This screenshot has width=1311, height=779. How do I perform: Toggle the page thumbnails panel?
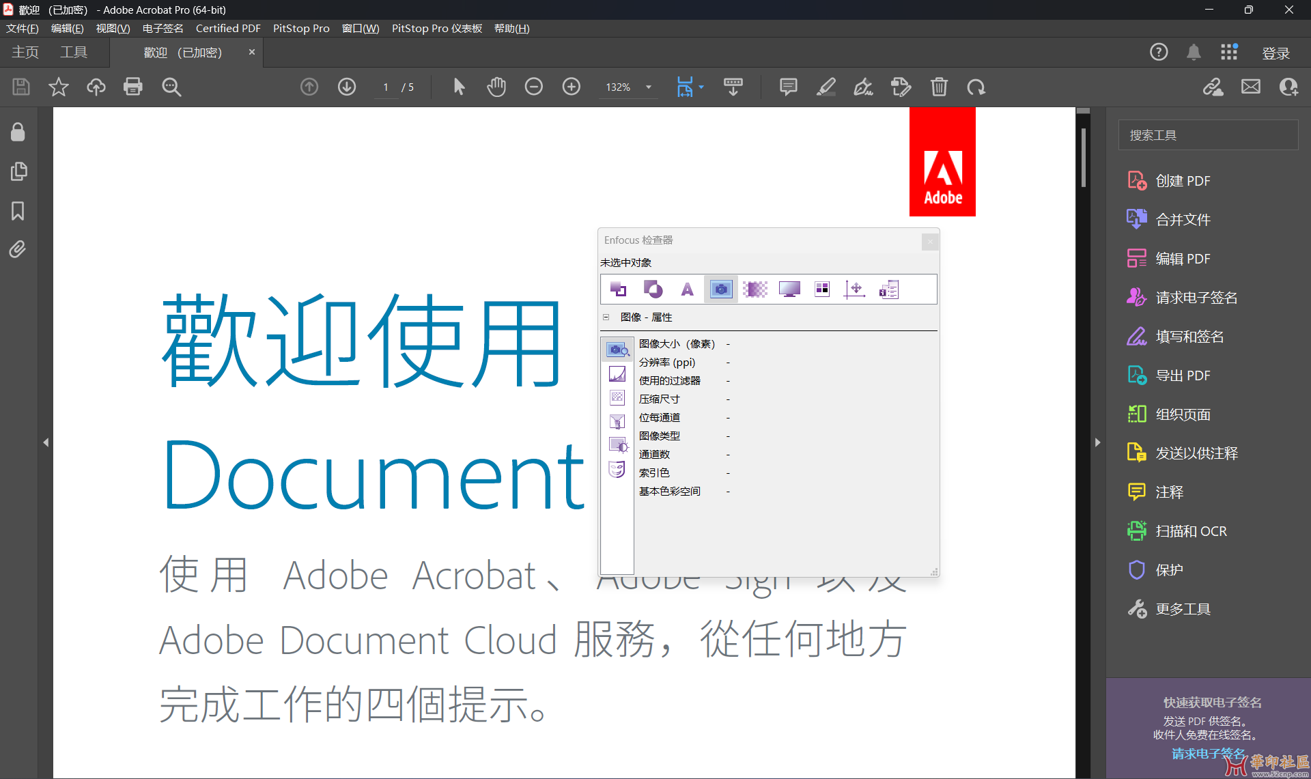[x=18, y=171]
